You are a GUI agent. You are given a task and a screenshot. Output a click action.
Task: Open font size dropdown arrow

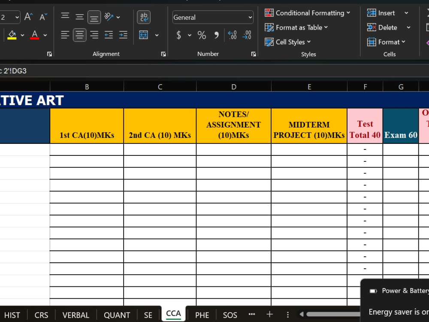pyautogui.click(x=17, y=18)
